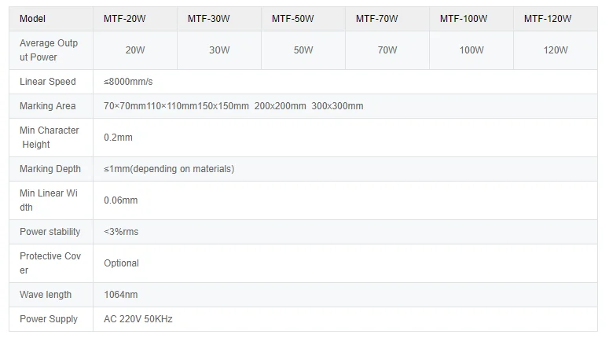Viewport: 609px width, 338px height.
Task: Click the 120W output power value
Action: point(555,50)
